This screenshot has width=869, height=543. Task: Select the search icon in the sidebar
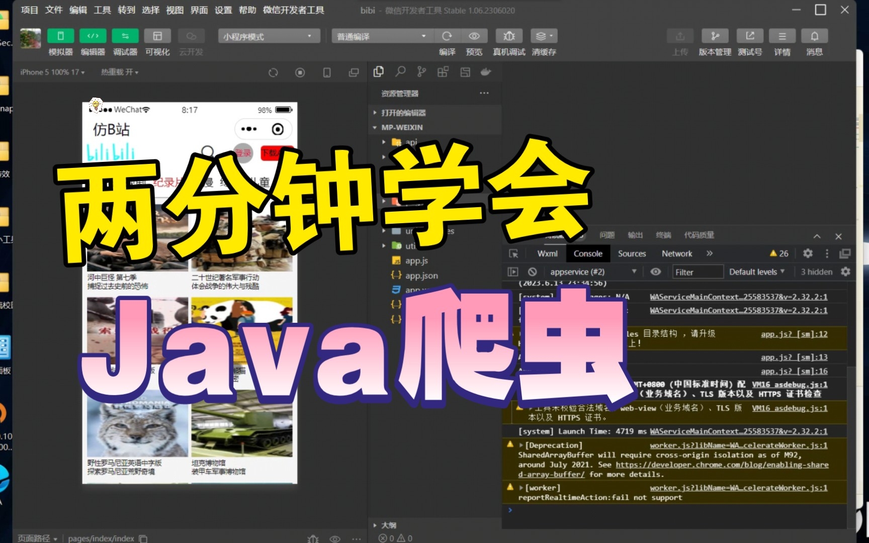coord(400,72)
